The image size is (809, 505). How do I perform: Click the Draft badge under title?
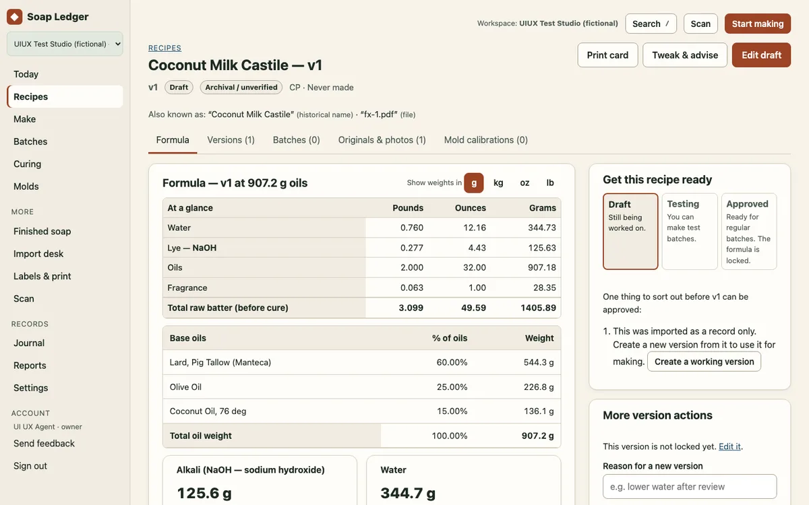click(179, 88)
